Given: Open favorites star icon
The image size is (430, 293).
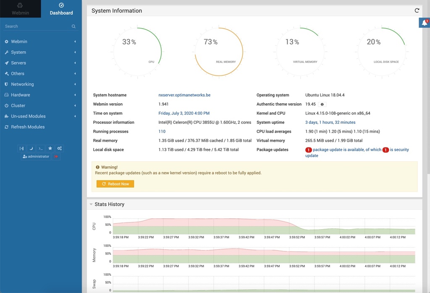Looking at the screenshot, I should (x=50, y=149).
